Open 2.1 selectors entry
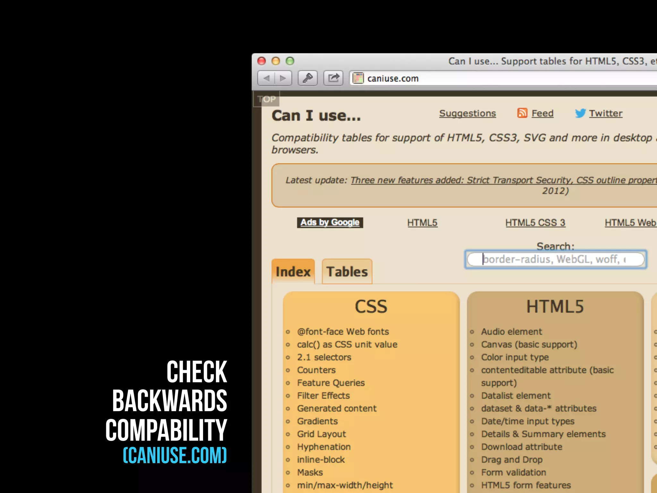Screen dimensions: 657x493 (324, 357)
